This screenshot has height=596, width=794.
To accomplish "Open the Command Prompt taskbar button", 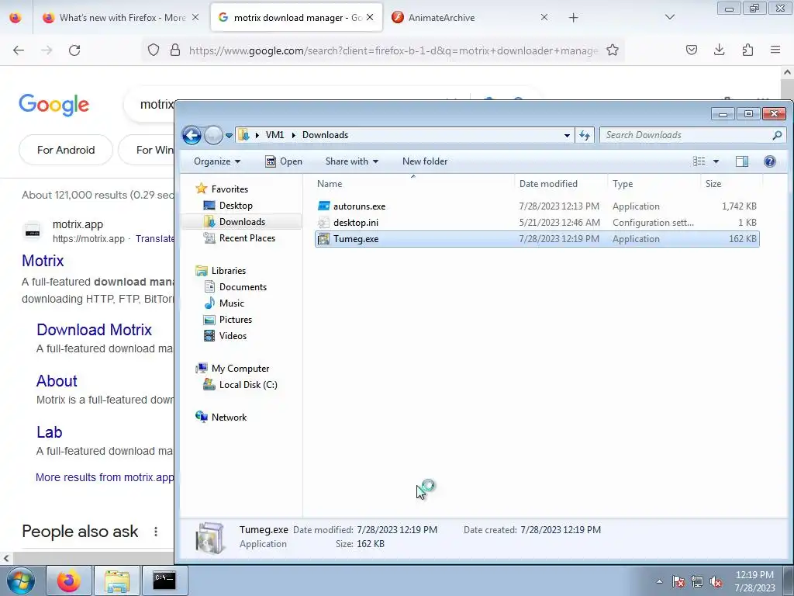I will [164, 580].
